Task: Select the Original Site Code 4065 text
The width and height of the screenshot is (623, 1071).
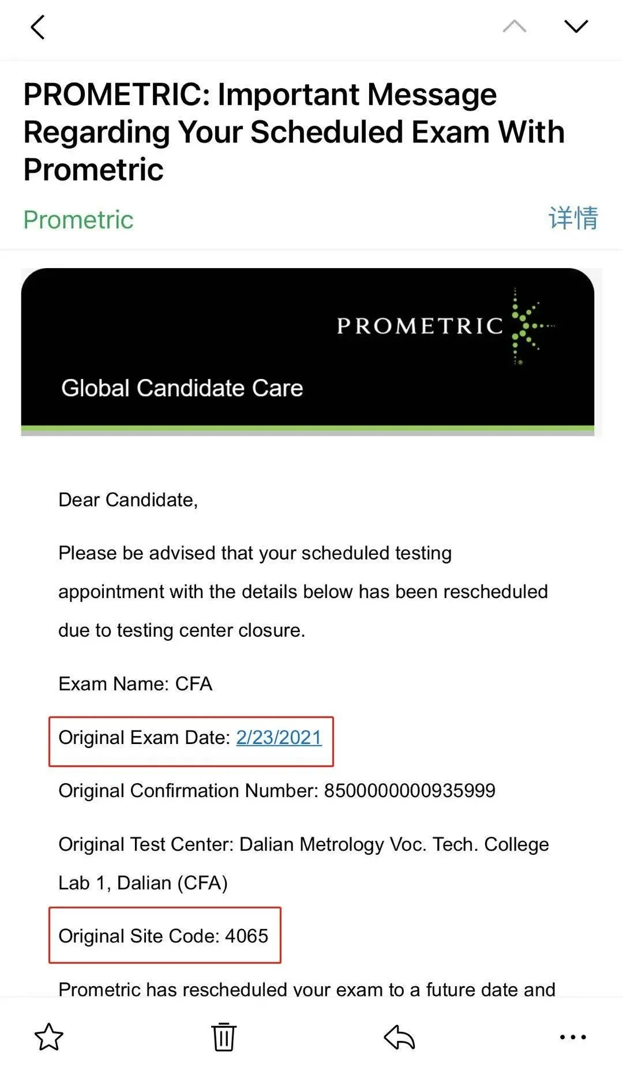Action: point(164,935)
